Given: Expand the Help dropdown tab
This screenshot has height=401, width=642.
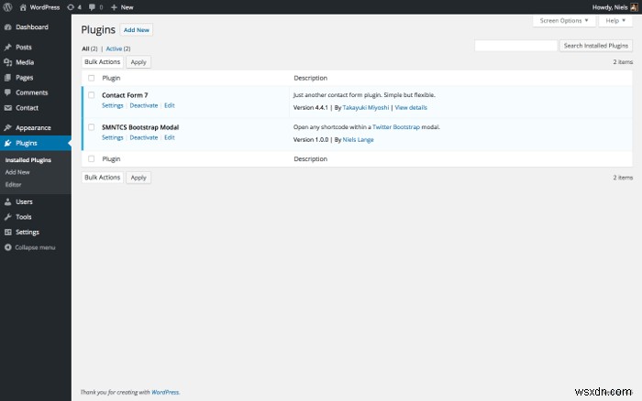Looking at the screenshot, I should point(615,20).
